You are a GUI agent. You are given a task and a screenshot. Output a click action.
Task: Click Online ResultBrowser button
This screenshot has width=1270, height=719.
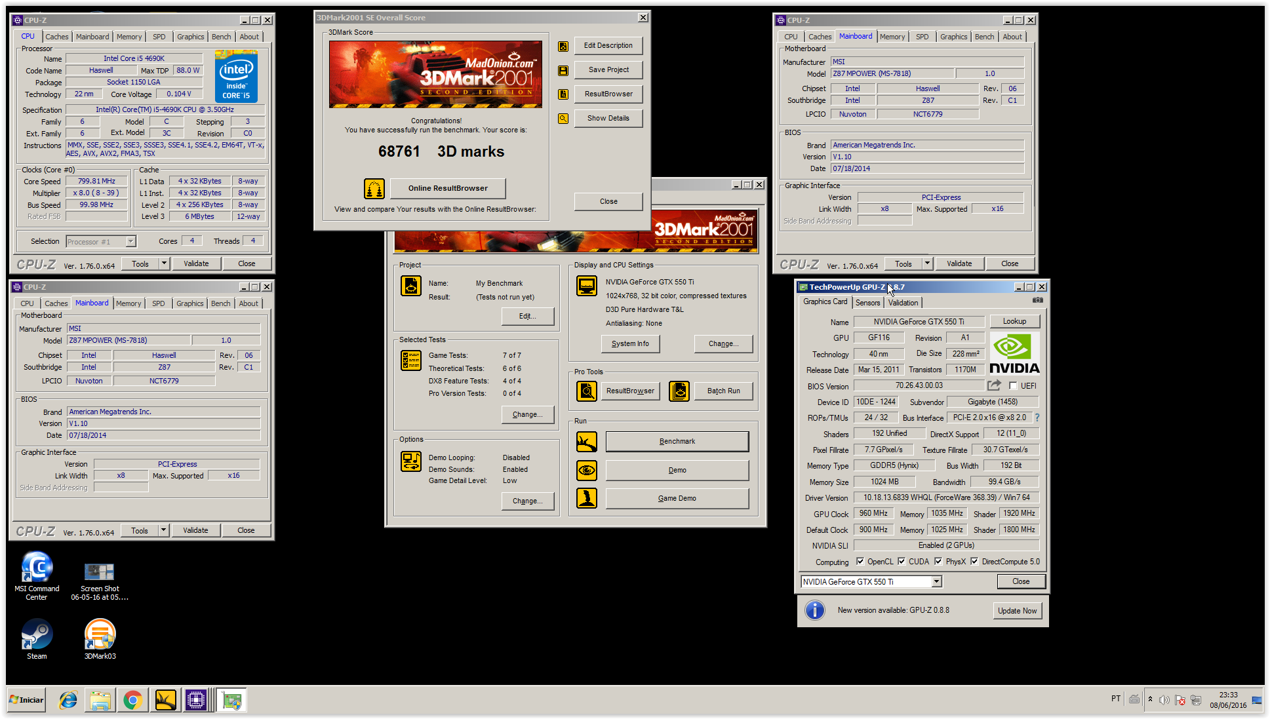pos(448,189)
